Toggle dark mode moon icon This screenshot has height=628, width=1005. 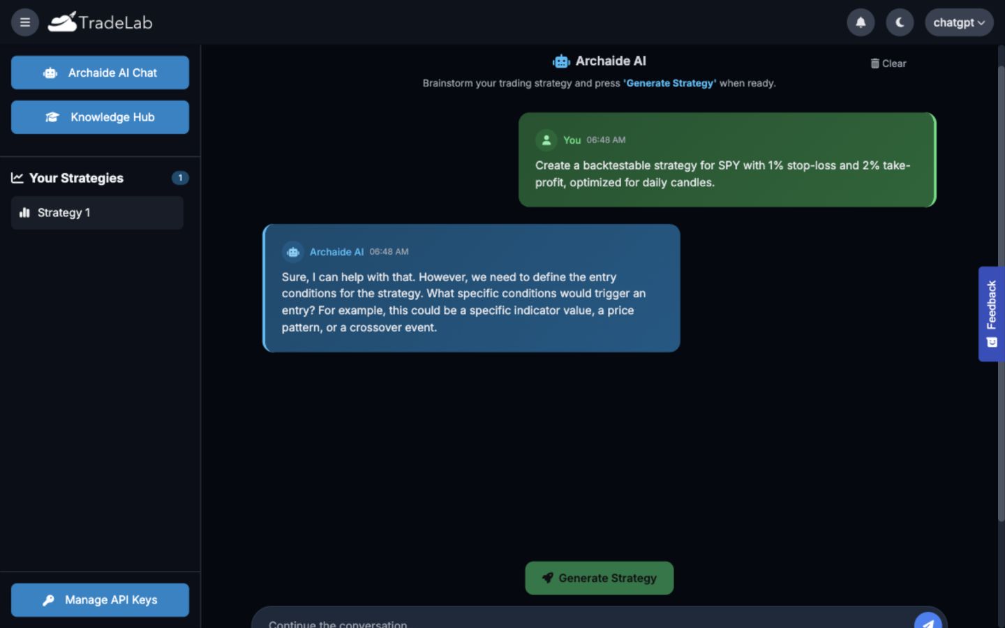coord(900,22)
